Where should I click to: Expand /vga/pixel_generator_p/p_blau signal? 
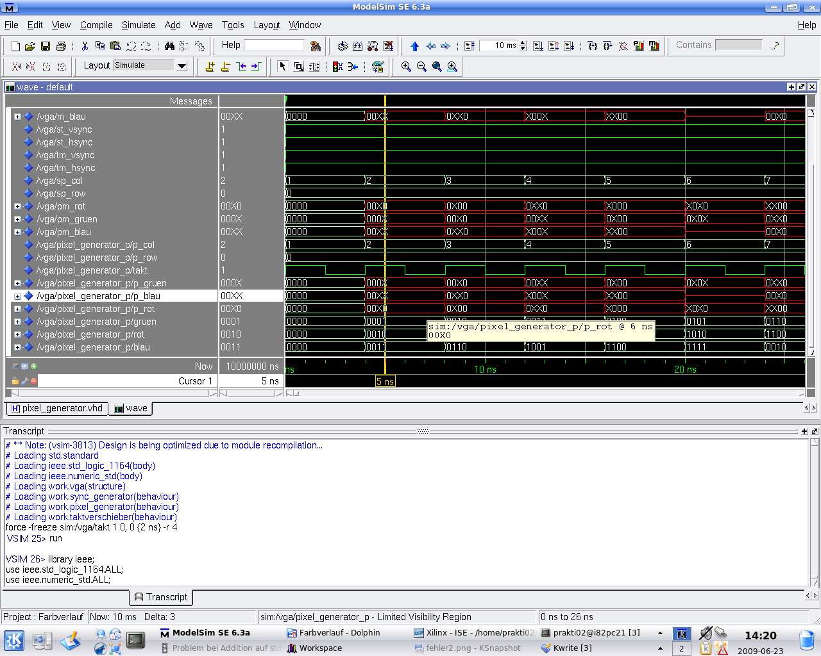(x=17, y=296)
